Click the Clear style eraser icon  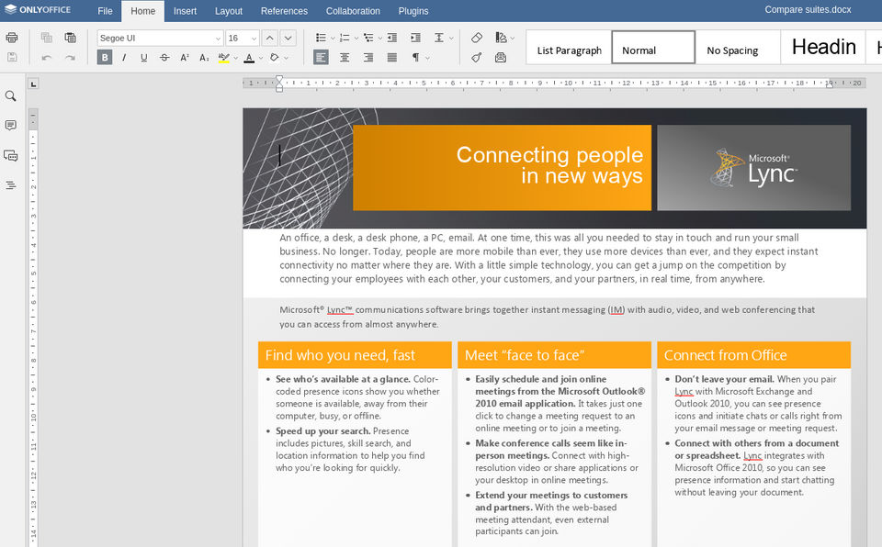pyautogui.click(x=476, y=38)
